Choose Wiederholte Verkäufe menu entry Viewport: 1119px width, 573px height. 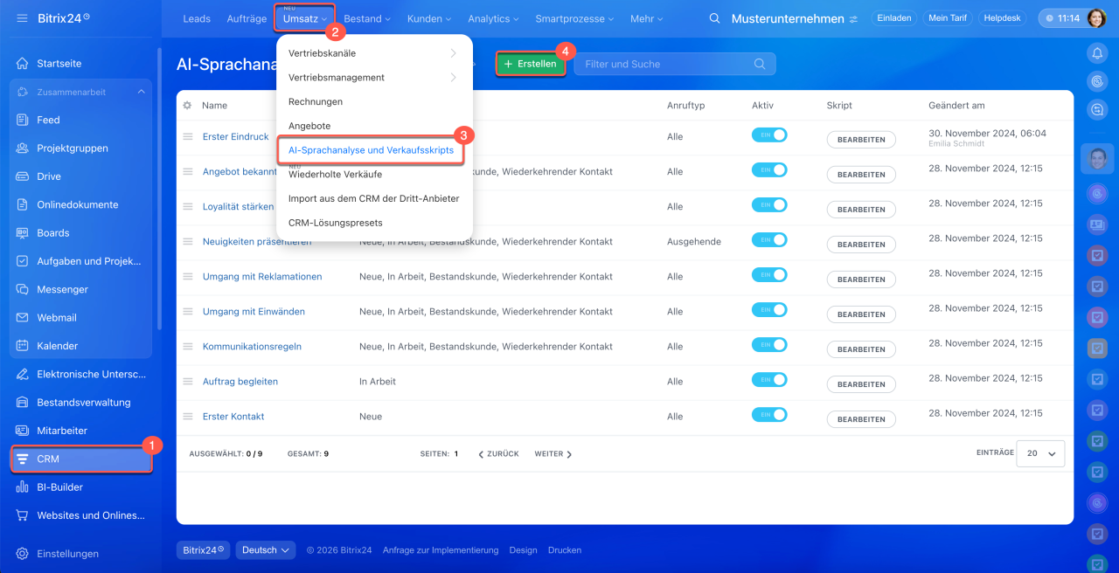[x=335, y=175]
